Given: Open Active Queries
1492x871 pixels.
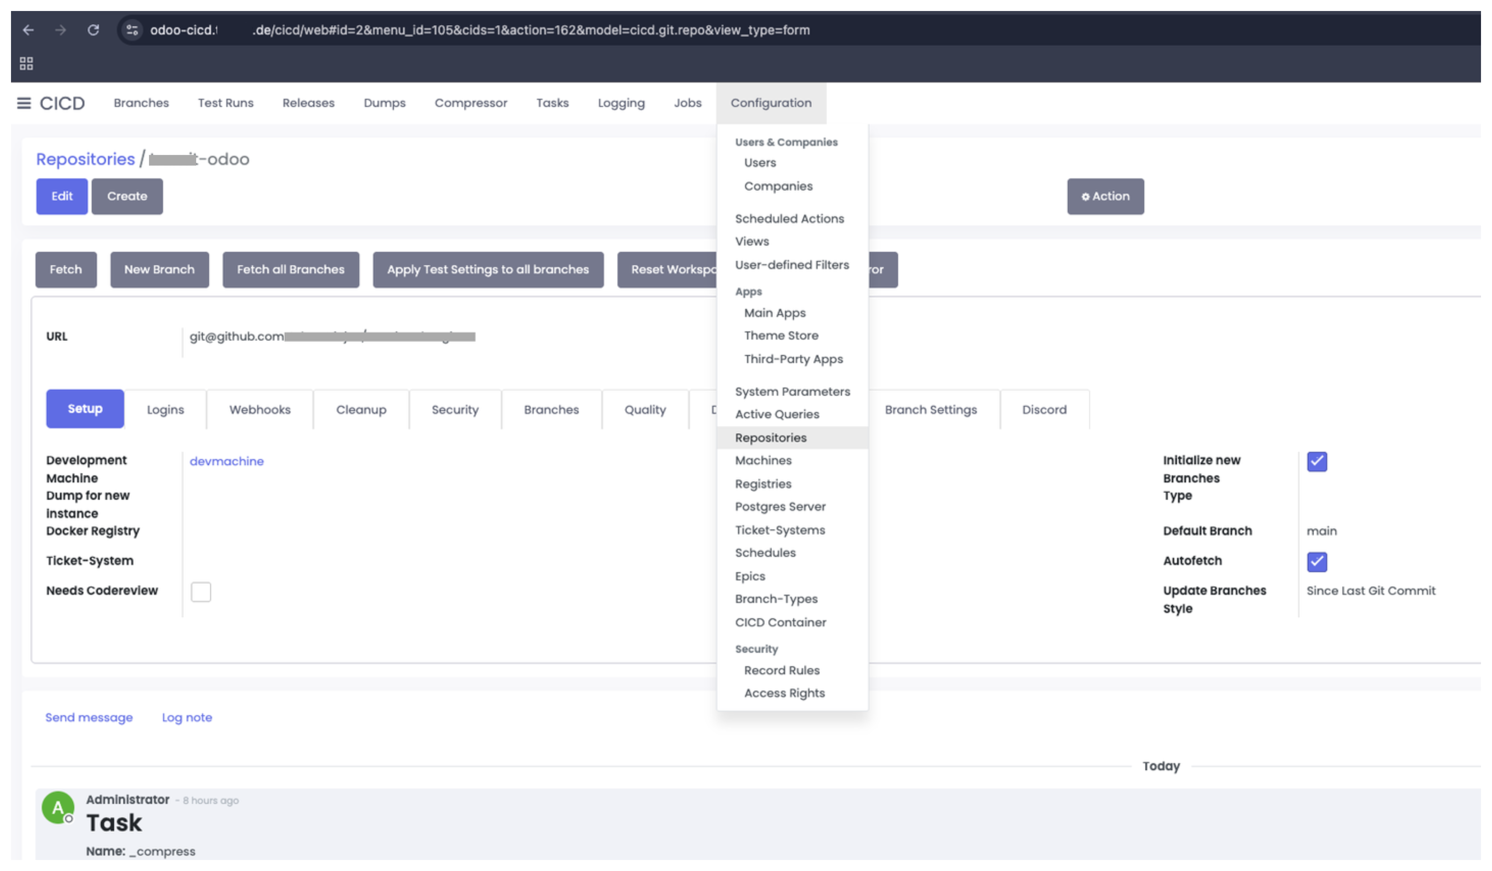Looking at the screenshot, I should (792, 414).
